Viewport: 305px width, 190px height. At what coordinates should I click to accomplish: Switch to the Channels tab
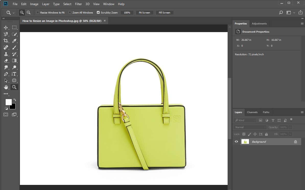(252, 112)
